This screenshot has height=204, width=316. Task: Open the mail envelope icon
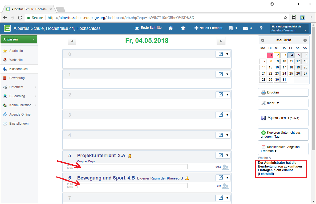tap(245, 28)
